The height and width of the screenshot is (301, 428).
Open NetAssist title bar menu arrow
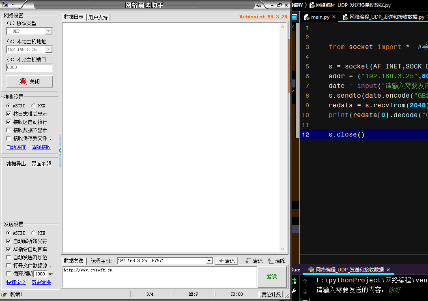point(13,4)
